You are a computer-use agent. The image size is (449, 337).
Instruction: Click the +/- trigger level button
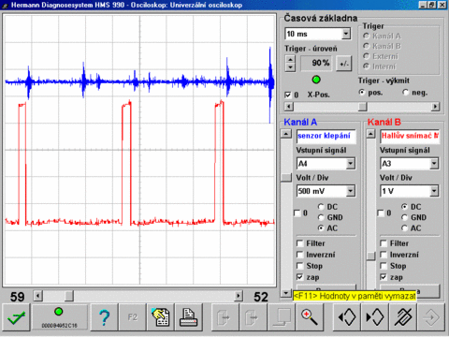(344, 64)
